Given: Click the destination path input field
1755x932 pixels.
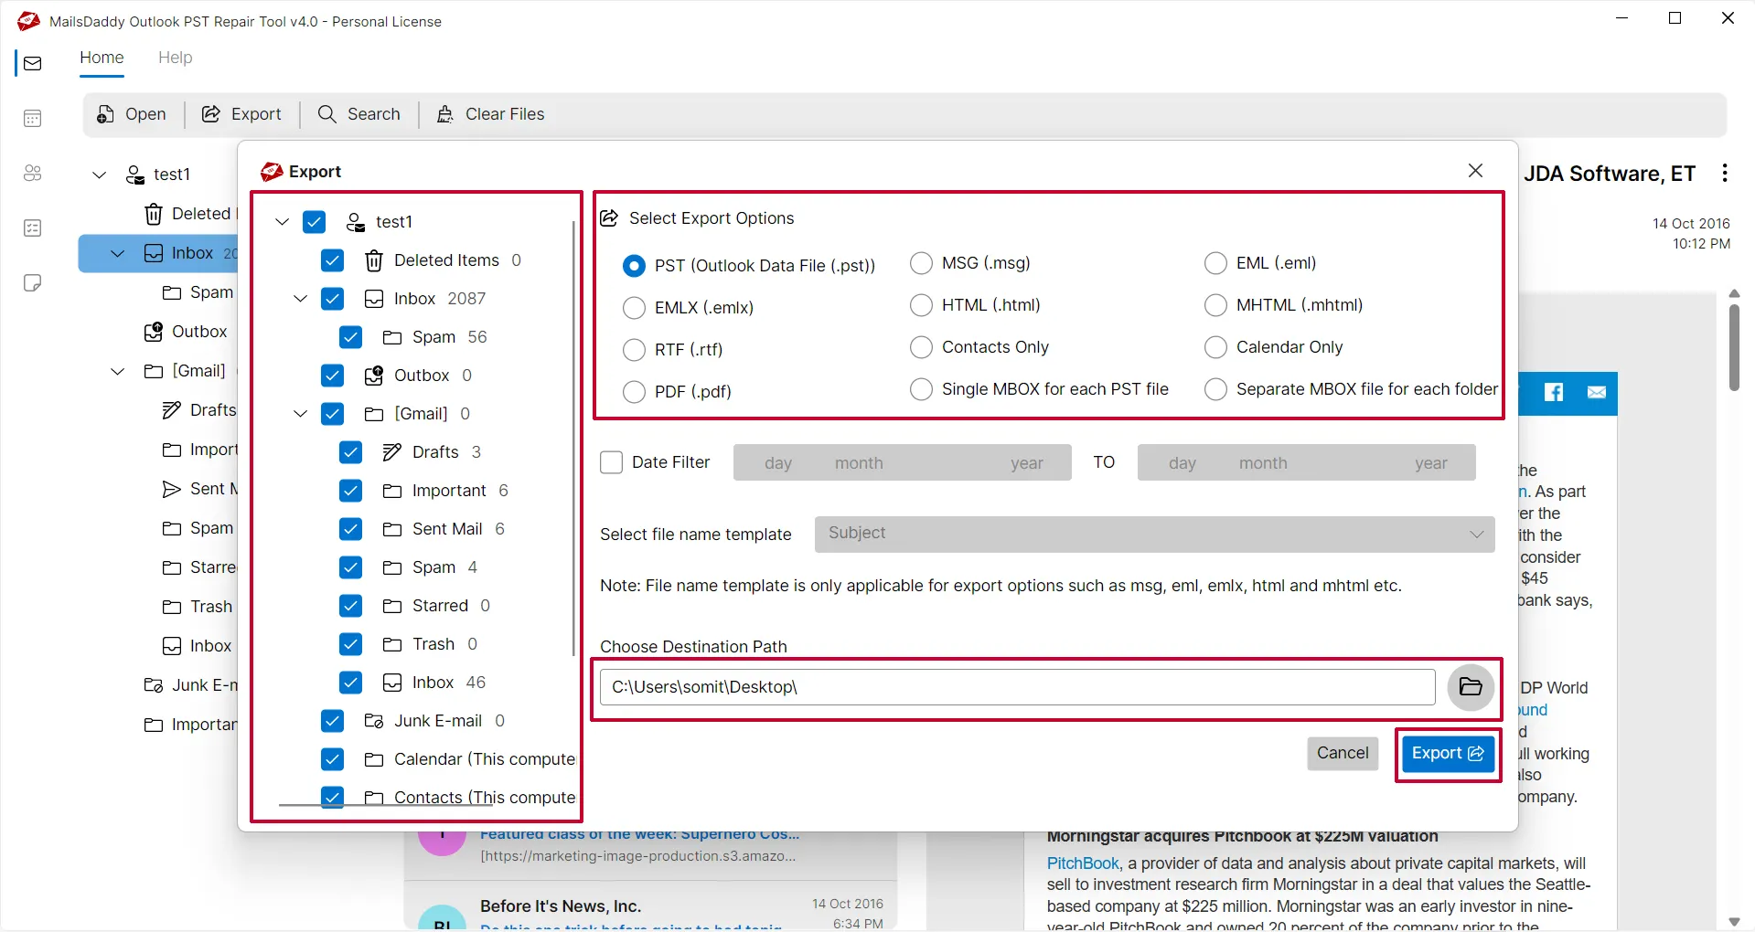Looking at the screenshot, I should click(x=1017, y=687).
